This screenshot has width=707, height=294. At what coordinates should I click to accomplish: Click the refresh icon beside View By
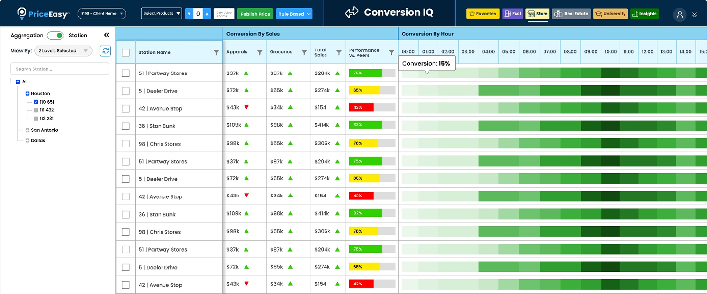105,51
